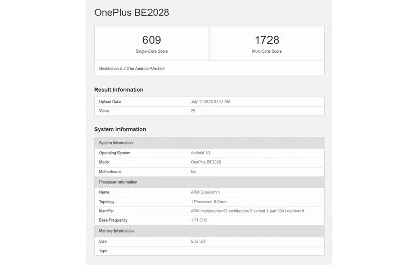Click the System Information section heading

click(x=120, y=129)
